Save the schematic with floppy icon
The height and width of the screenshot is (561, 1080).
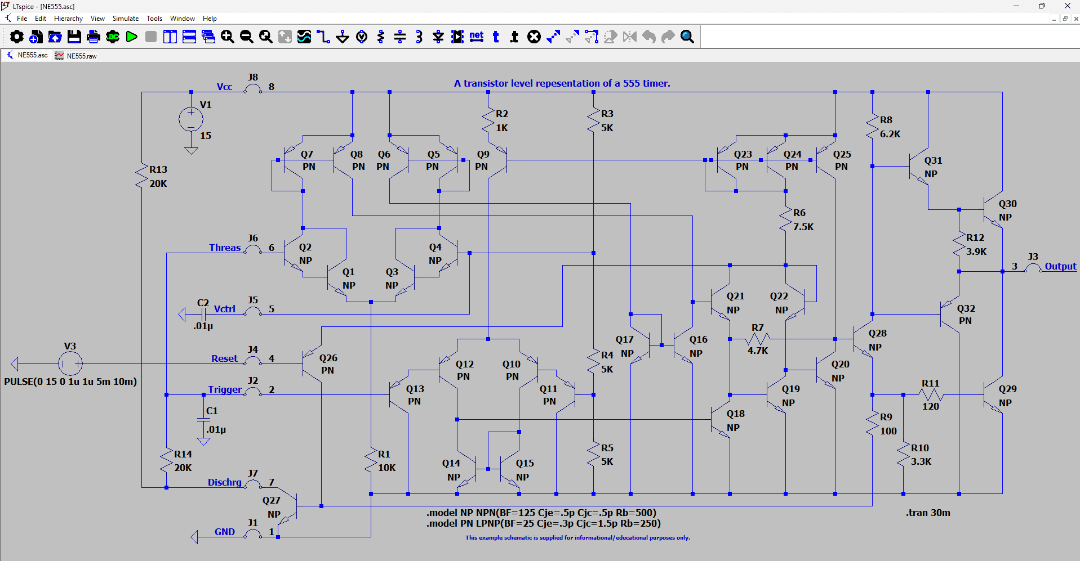tap(74, 37)
